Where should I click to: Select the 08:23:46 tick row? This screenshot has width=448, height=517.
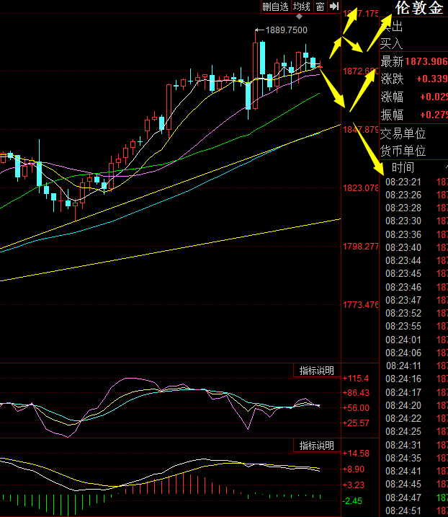pos(416,287)
